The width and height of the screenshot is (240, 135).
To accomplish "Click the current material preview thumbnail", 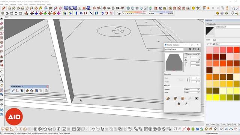I will [x=210, y=31].
